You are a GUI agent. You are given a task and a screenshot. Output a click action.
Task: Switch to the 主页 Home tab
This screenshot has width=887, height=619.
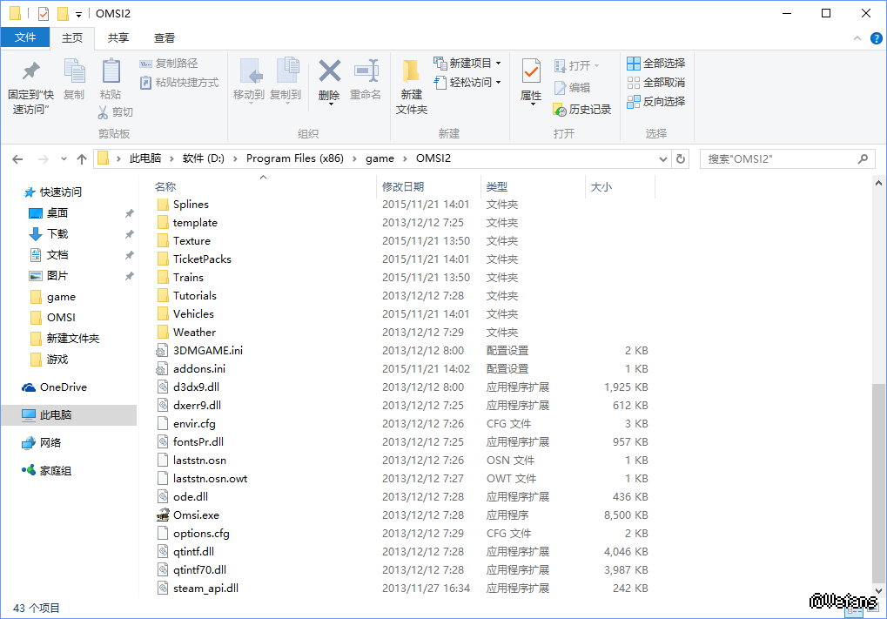point(72,38)
